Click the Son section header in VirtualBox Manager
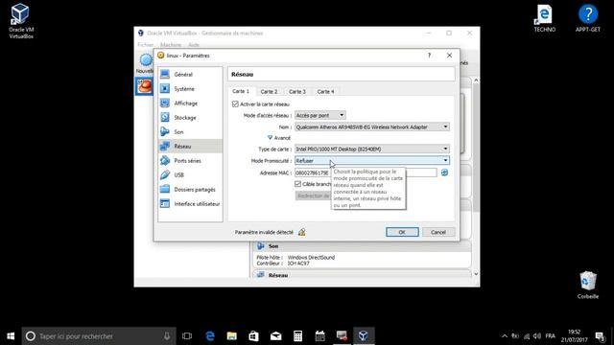This screenshot has width=614, height=345. pos(361,246)
